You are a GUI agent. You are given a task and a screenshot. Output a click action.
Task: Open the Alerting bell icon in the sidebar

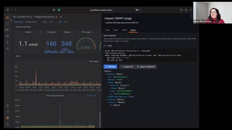pos(7,48)
